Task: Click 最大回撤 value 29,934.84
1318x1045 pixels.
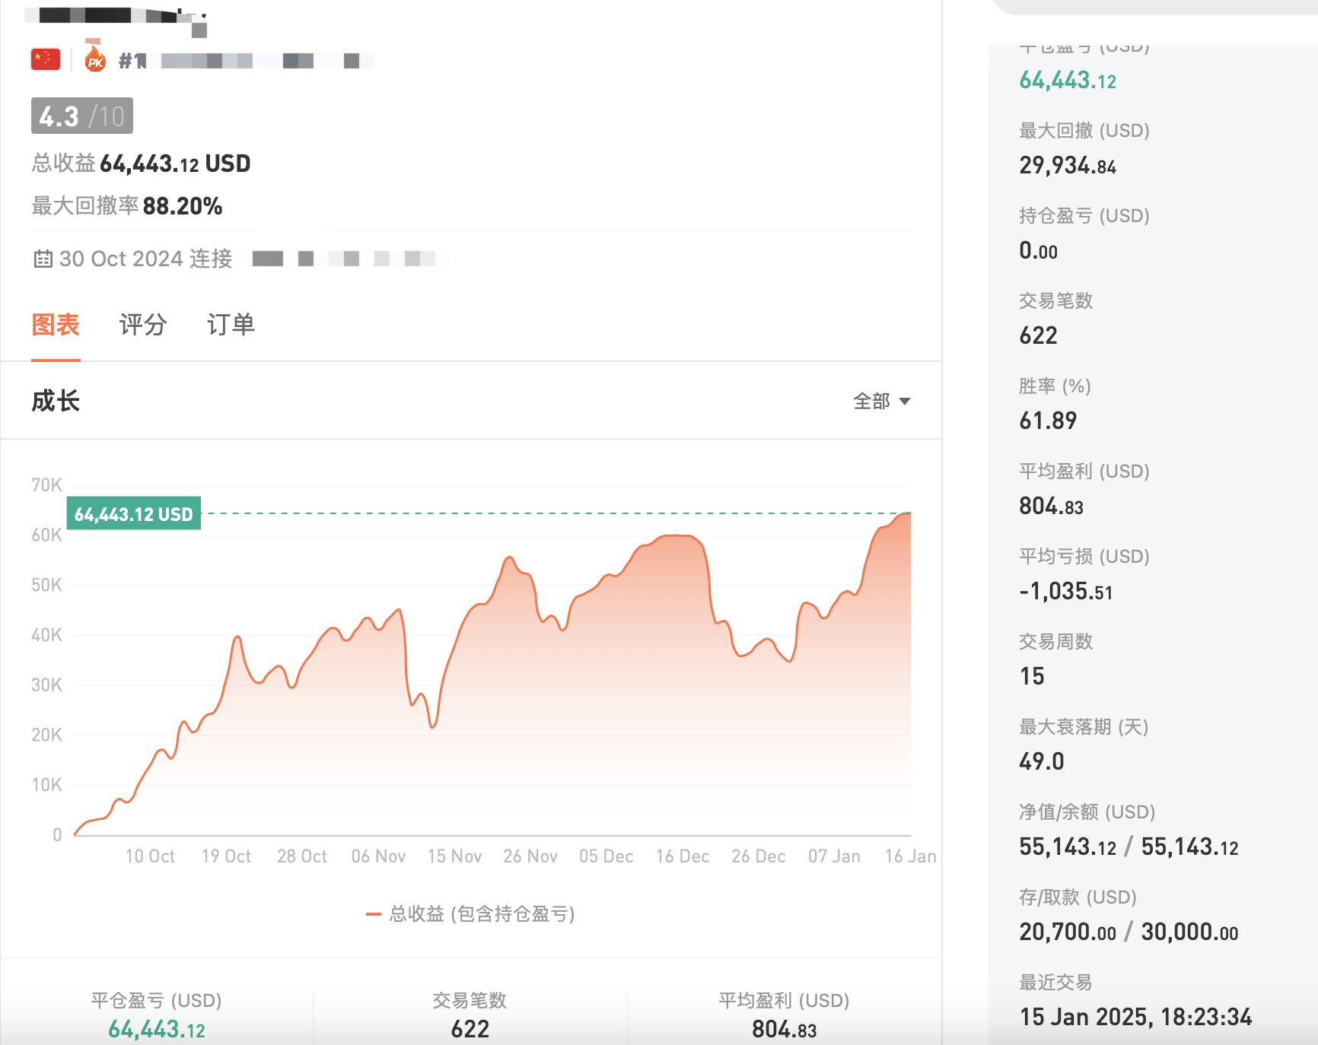Action: [x=1068, y=165]
